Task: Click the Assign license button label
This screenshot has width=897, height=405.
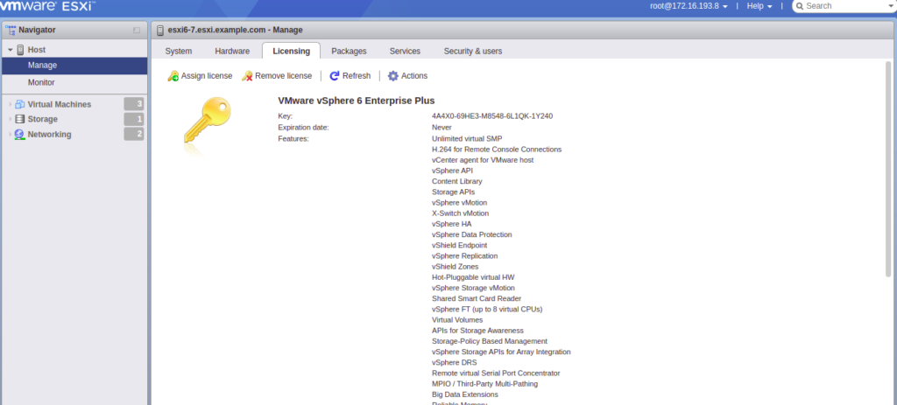Action: point(207,76)
